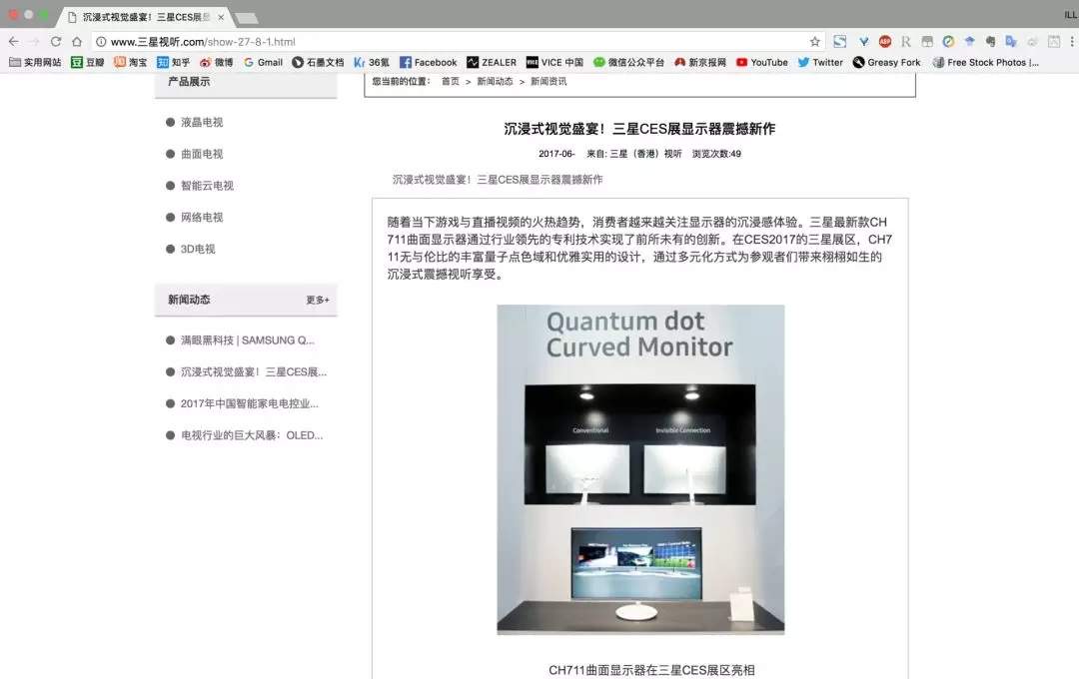Open the Chrome three-dot menu

(1072, 41)
